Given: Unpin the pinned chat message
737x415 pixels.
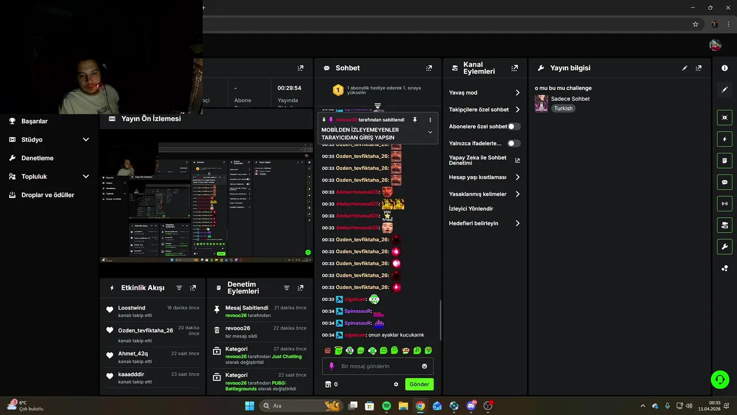Looking at the screenshot, I should pyautogui.click(x=415, y=120).
